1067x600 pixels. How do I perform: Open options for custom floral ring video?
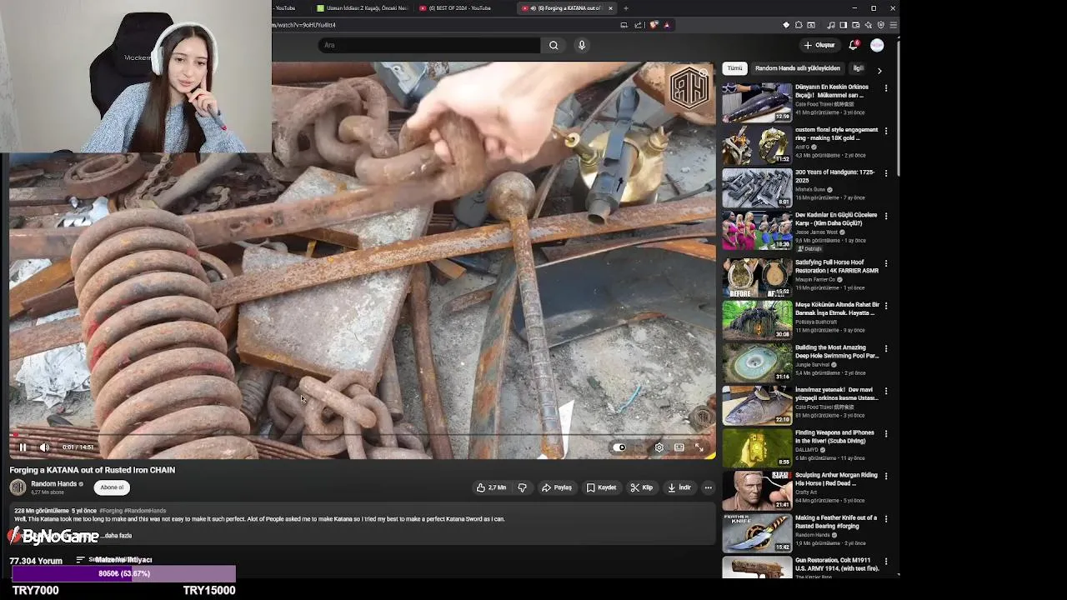(886, 131)
